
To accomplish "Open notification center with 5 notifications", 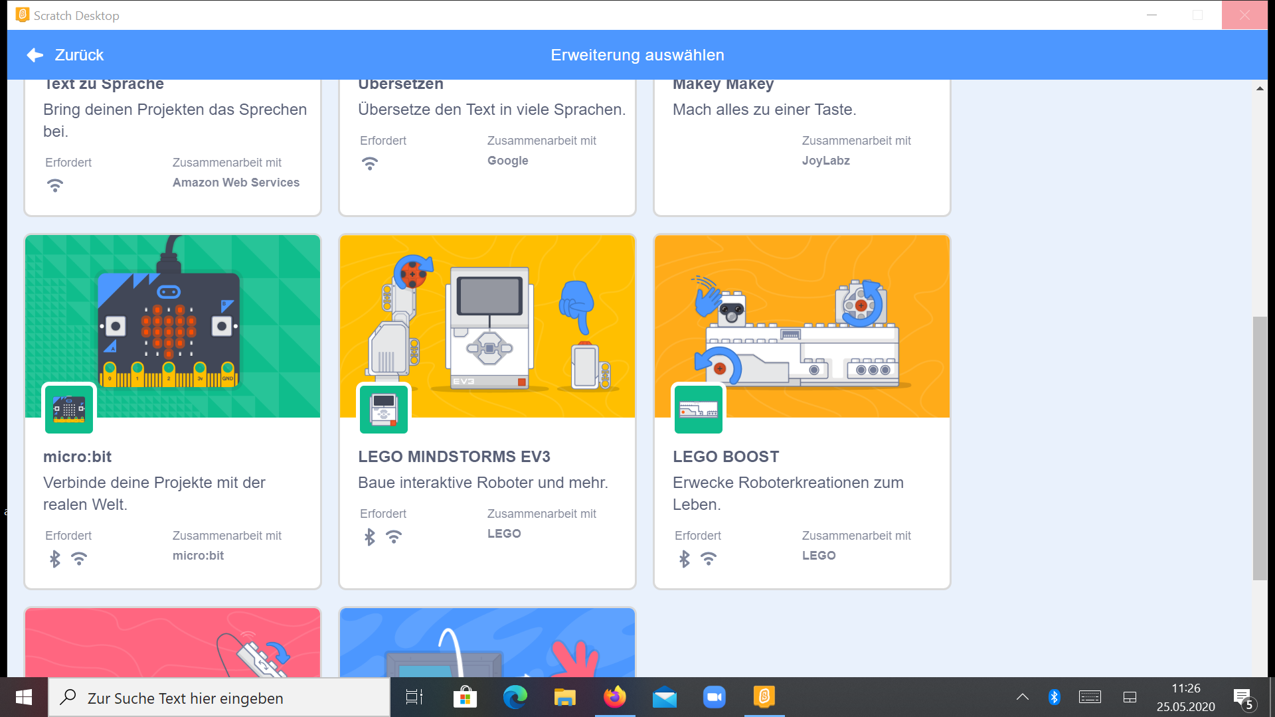I will click(x=1244, y=698).
